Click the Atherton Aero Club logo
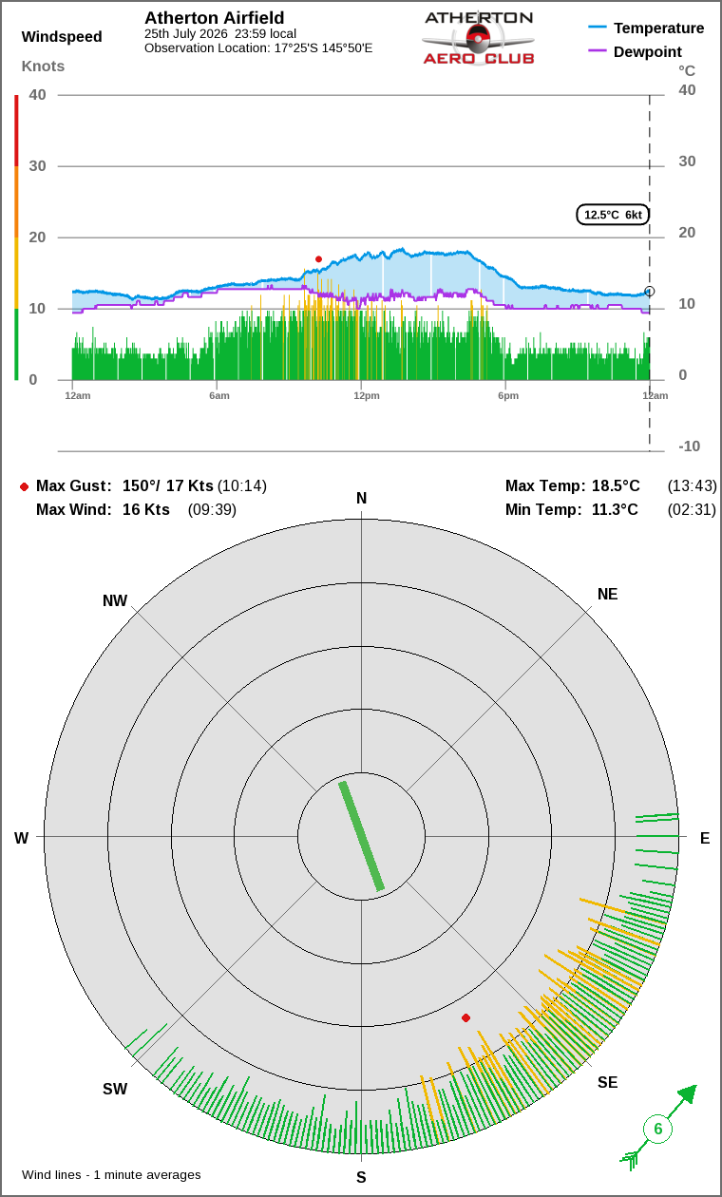The width and height of the screenshot is (722, 1197). pos(478,38)
